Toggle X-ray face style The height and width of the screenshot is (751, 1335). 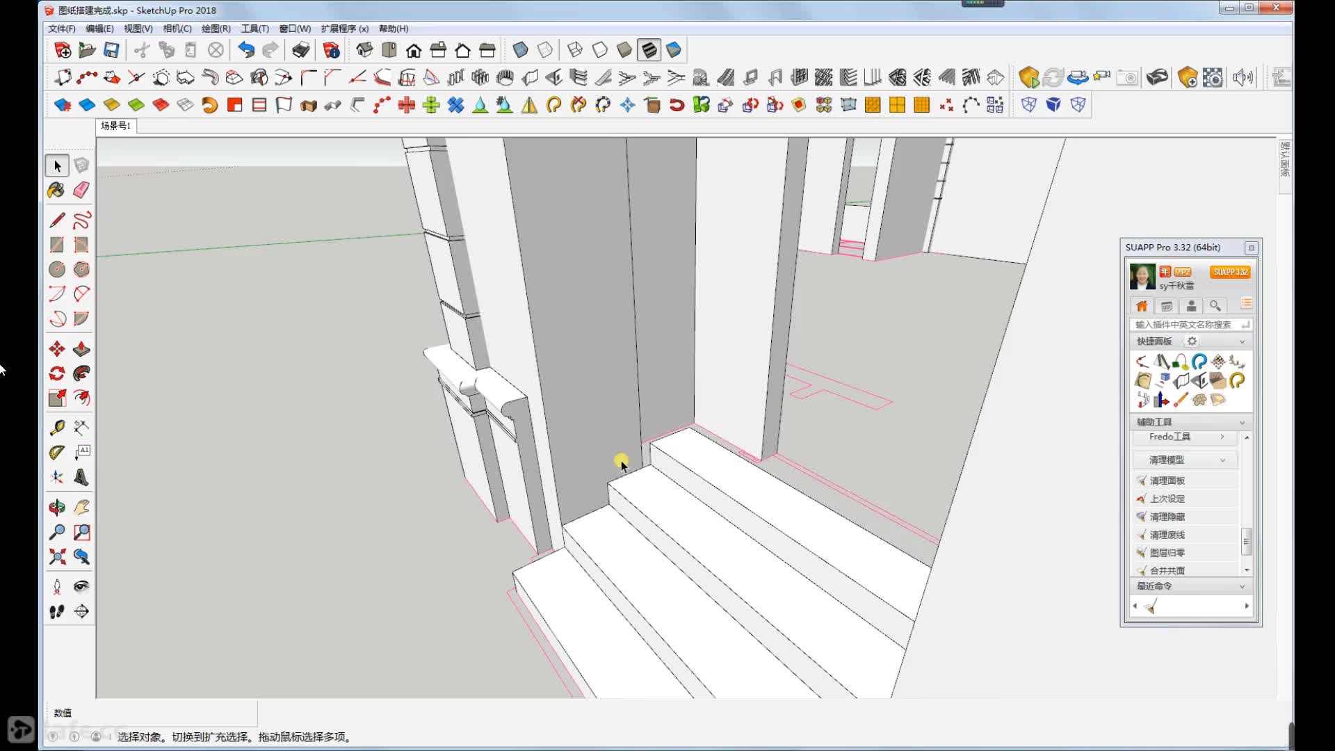point(520,50)
